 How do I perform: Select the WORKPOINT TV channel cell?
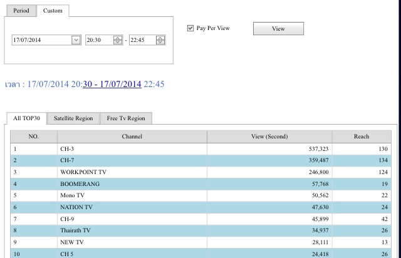[132, 172]
